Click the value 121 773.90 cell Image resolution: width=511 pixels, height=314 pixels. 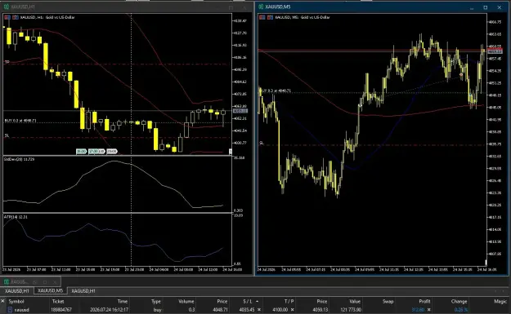point(351,310)
